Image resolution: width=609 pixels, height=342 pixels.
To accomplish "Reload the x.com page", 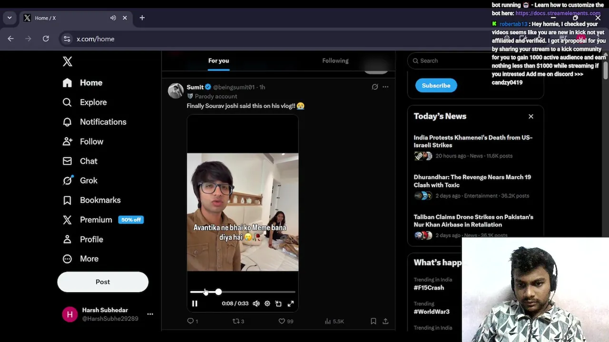I will pos(46,39).
